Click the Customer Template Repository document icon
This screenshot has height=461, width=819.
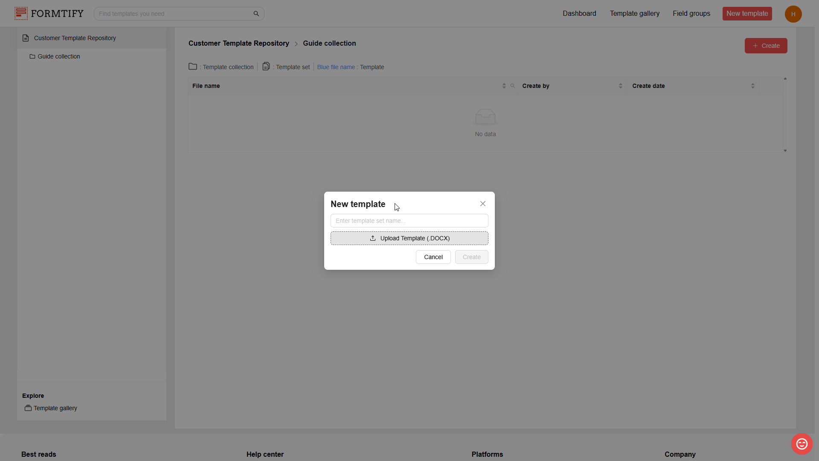(26, 38)
